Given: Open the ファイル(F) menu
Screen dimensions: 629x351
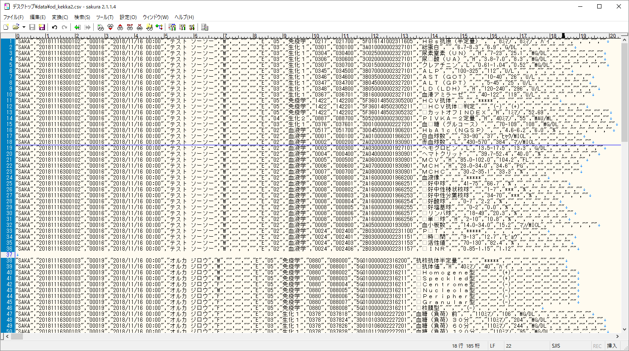Looking at the screenshot, I should tap(14, 17).
